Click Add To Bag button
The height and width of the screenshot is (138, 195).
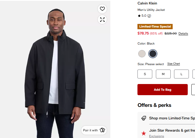pyautogui.click(x=163, y=90)
